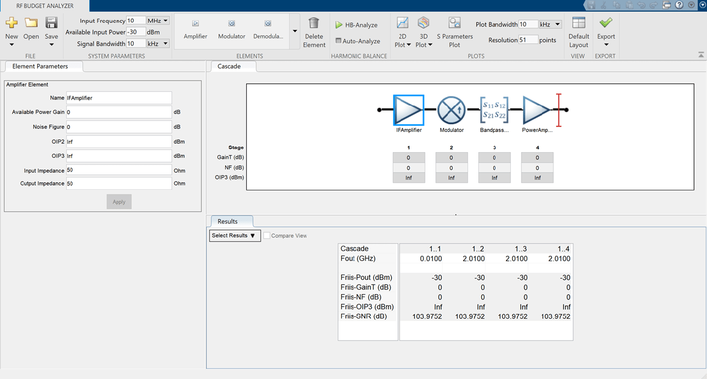Run the HB-Analyze button
Screen dimensions: 707x379
pos(356,25)
